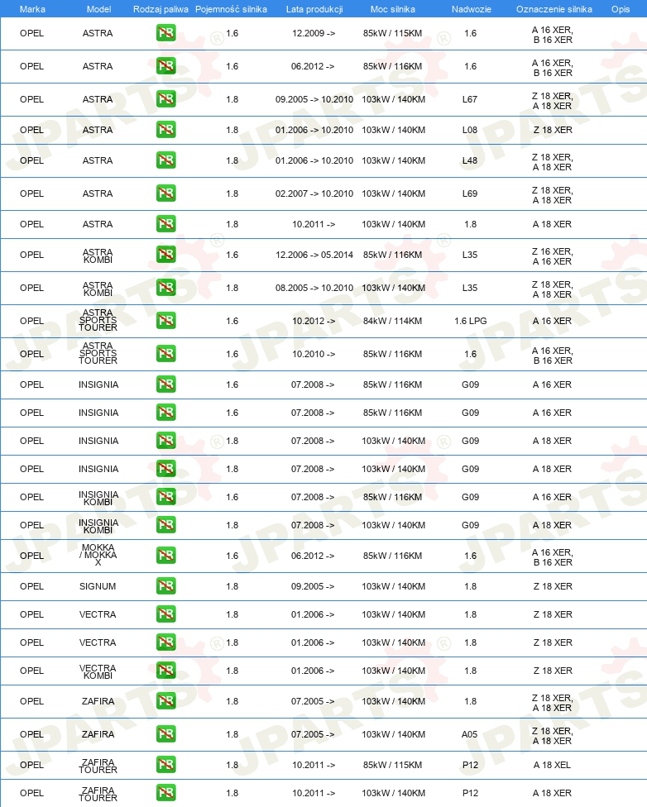
Task: Click '06.2012 ->' in the Mokka row
Action: 313,556
